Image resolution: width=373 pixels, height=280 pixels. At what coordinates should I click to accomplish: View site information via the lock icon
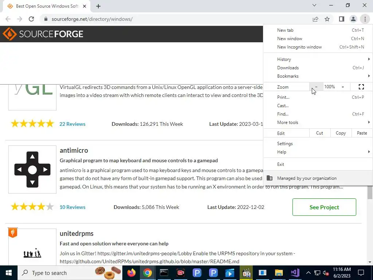pos(46,19)
